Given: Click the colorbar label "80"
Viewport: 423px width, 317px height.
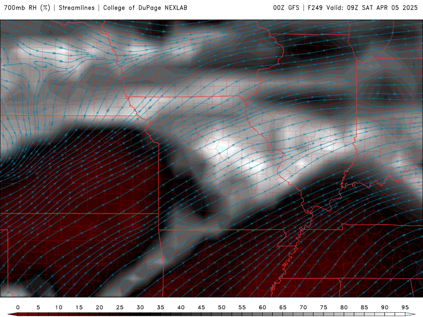Looking at the screenshot, I should pyautogui.click(x=344, y=307).
